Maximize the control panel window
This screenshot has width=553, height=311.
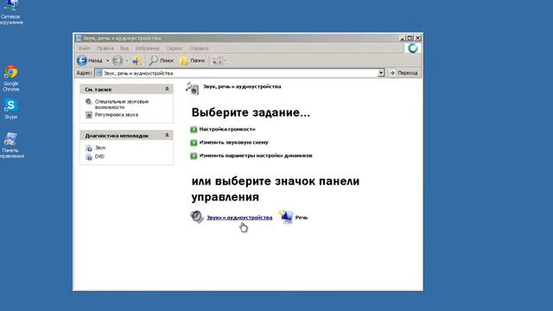[x=410, y=38]
